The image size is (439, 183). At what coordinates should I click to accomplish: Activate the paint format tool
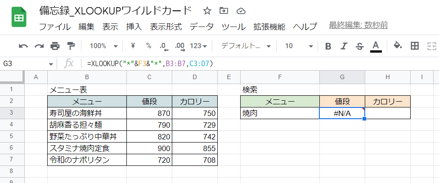[x=71, y=45]
